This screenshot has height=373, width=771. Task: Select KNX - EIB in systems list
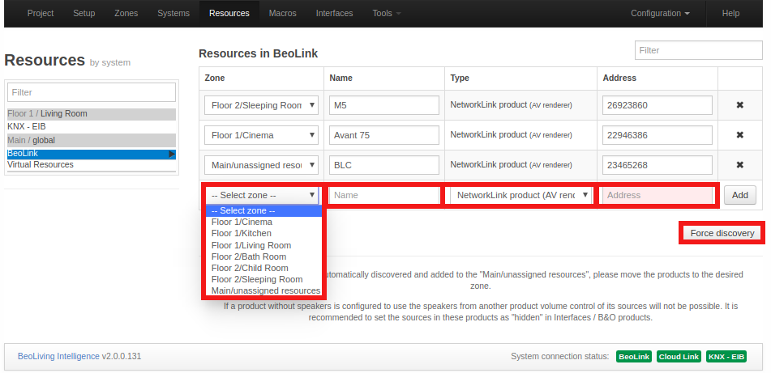92,126
